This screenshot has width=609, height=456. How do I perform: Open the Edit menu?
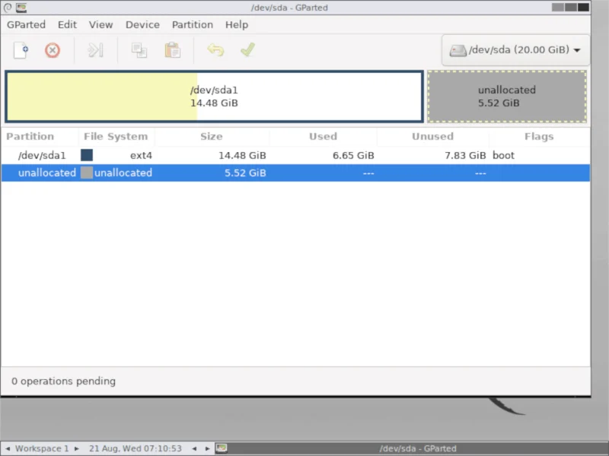(67, 25)
